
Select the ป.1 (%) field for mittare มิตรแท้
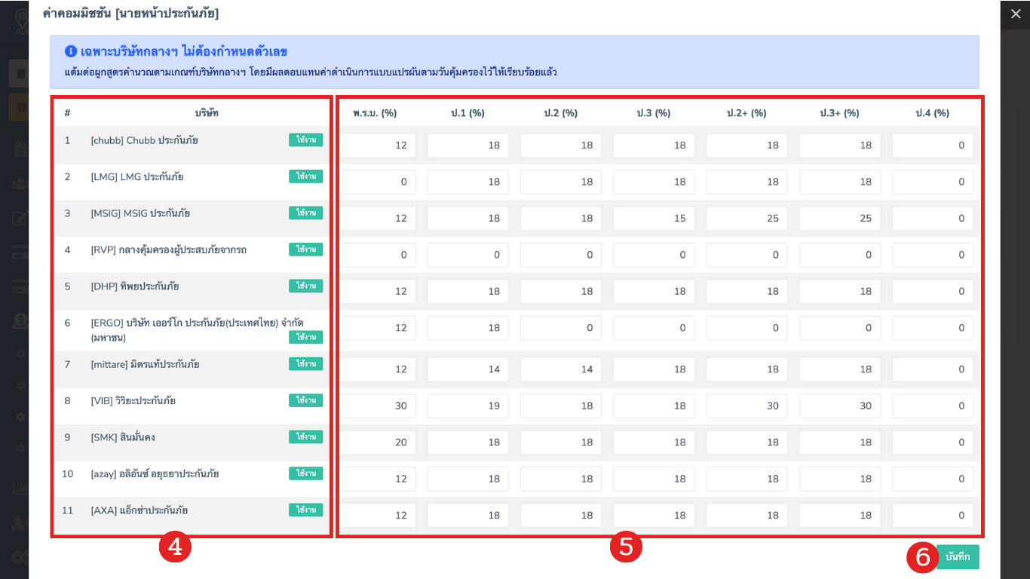pos(467,369)
